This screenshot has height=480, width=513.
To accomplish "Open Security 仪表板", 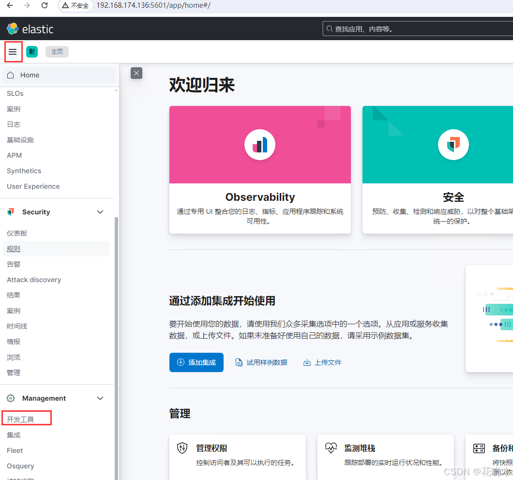I will coord(17,233).
